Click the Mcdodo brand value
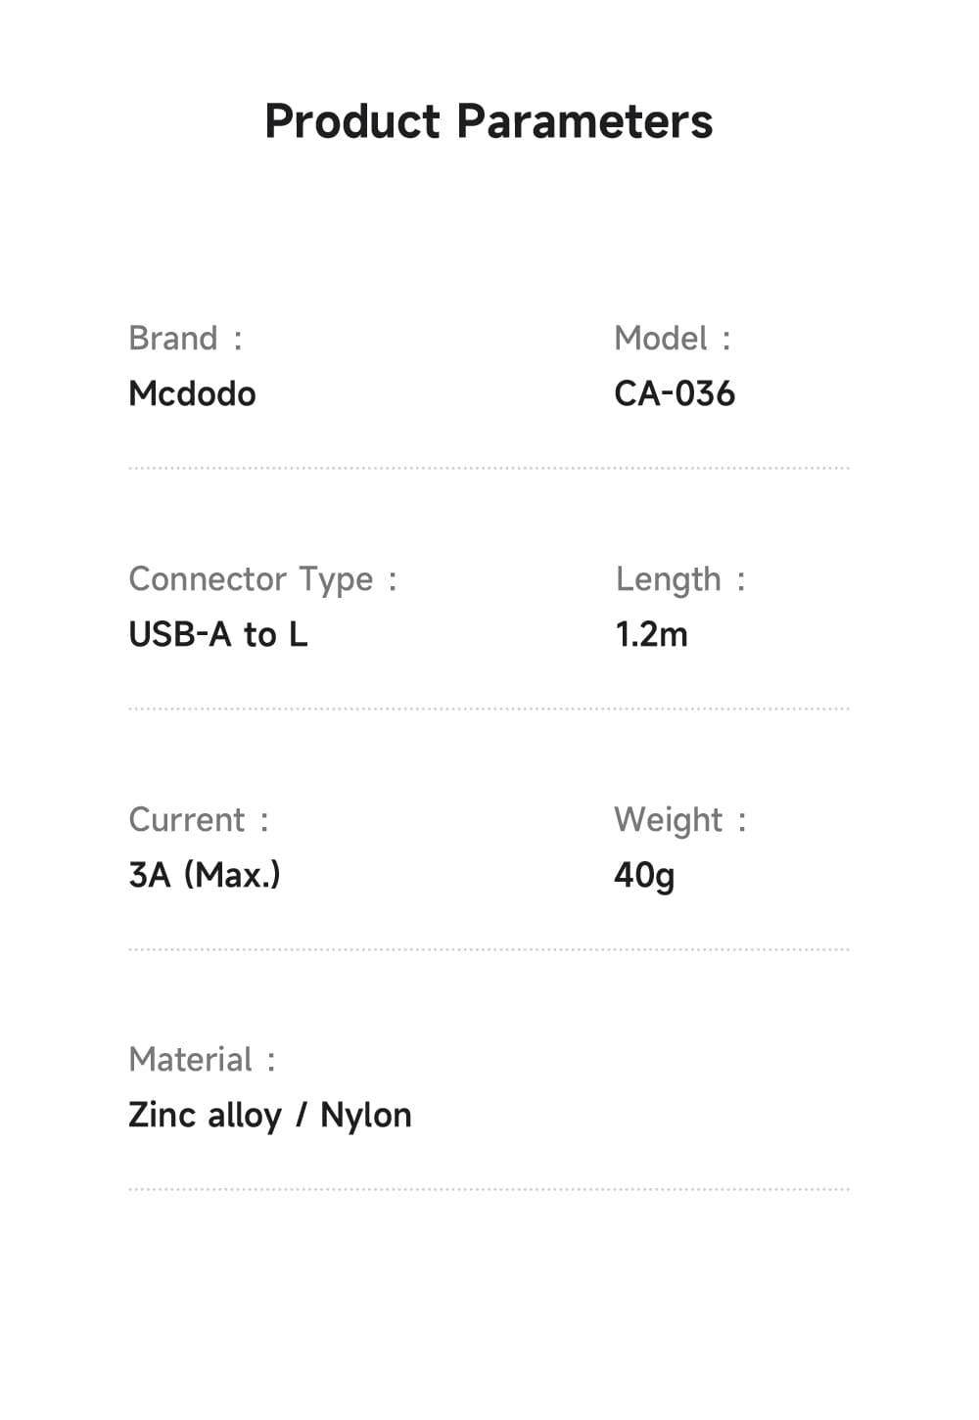Screen dimensions: 979x1420 tap(192, 393)
